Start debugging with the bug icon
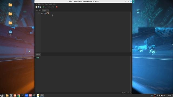Viewport: 173px width, 97px height. point(45,7)
